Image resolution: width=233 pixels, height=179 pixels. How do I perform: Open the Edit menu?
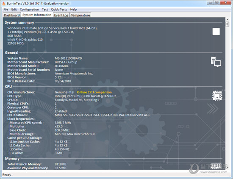[x=14, y=9]
